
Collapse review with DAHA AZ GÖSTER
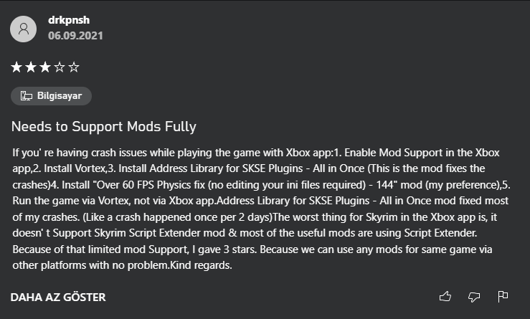click(x=58, y=297)
